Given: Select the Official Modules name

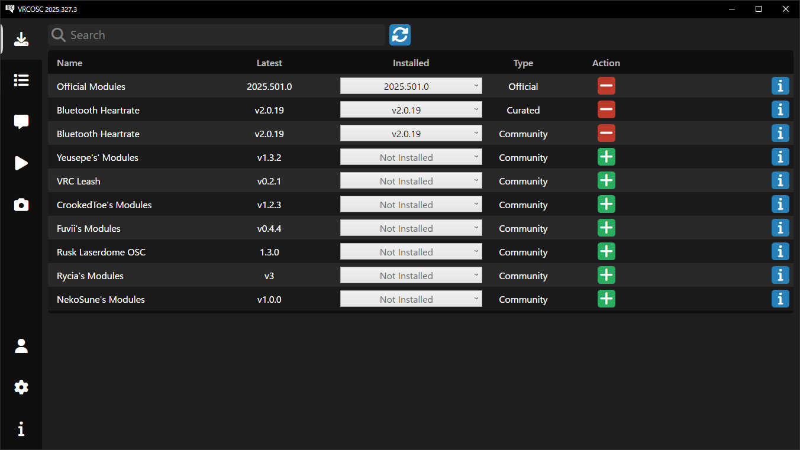Looking at the screenshot, I should (91, 86).
